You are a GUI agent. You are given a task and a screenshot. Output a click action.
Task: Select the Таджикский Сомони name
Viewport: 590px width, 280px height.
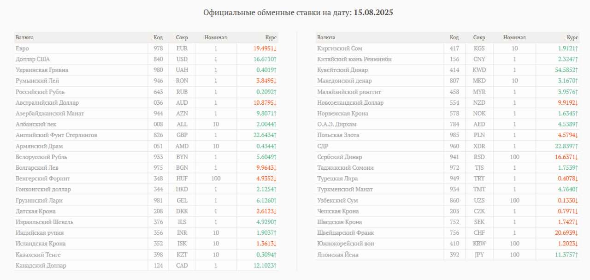tap(345, 168)
